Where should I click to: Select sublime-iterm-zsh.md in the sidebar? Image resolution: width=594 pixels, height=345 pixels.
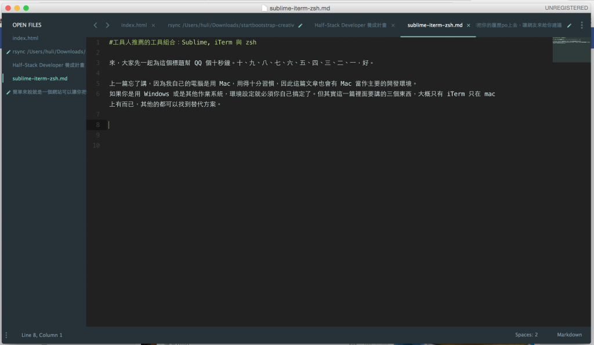tap(40, 78)
